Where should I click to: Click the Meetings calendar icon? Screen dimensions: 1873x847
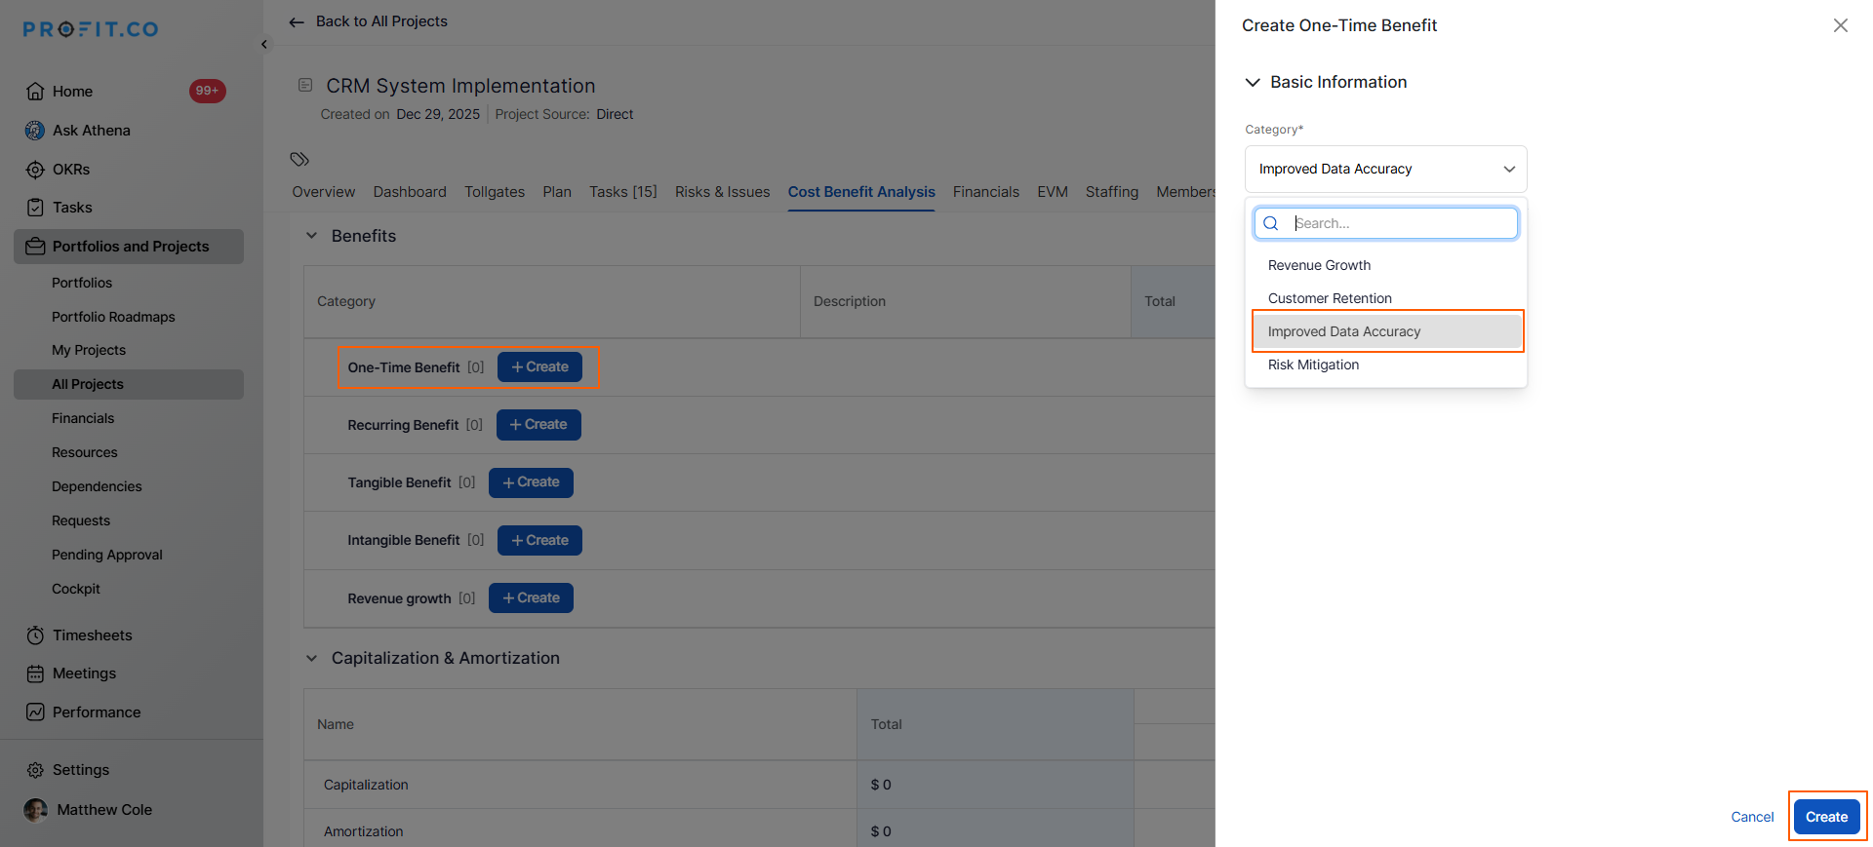coord(35,674)
